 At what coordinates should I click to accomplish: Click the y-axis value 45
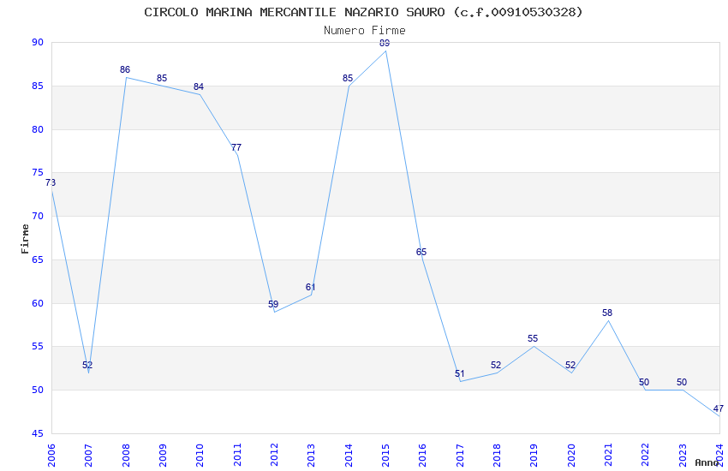[38, 434]
